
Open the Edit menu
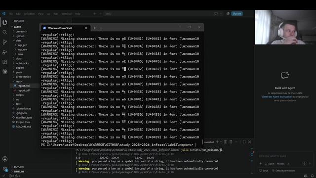pos(18,14)
